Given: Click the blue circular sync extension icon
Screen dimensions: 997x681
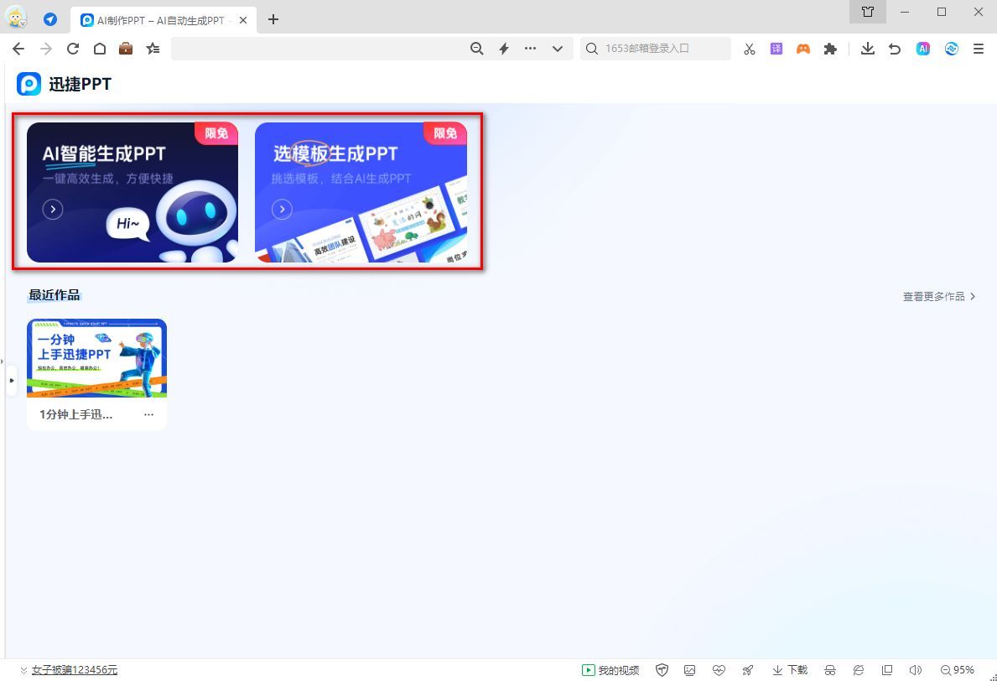Looking at the screenshot, I should (951, 49).
